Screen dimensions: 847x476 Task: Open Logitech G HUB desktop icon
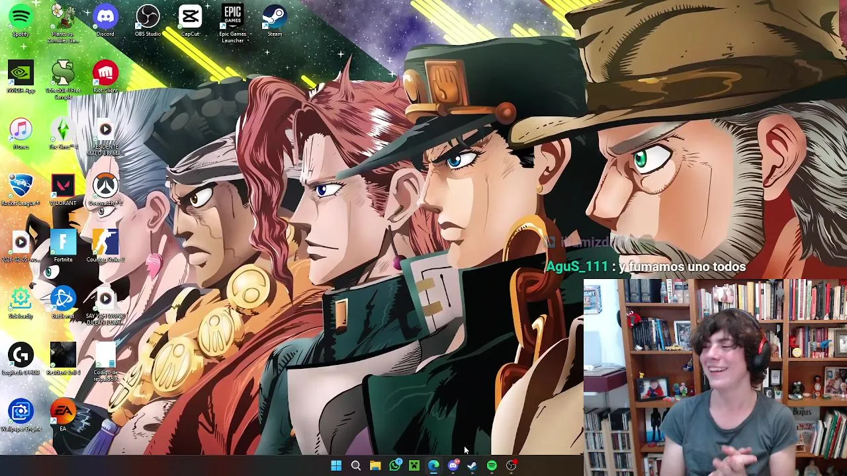(x=21, y=359)
